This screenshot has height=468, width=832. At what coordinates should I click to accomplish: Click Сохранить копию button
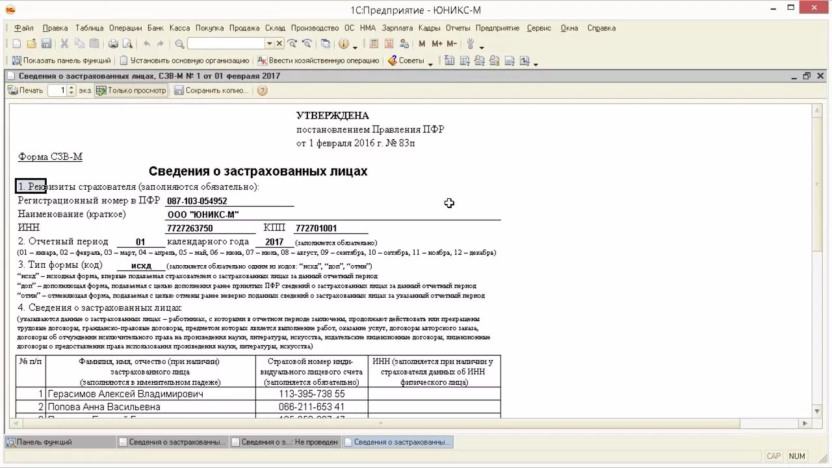pos(211,90)
